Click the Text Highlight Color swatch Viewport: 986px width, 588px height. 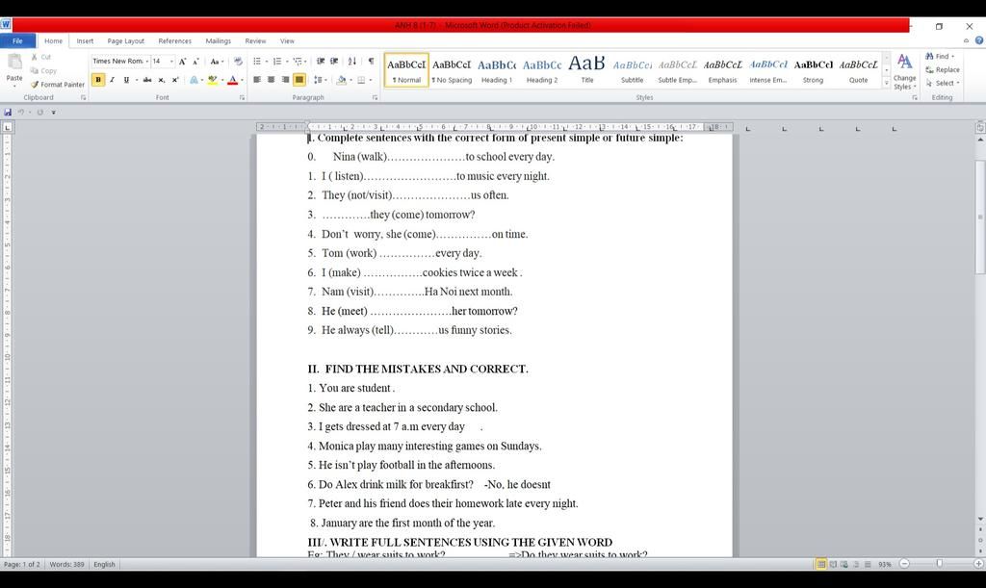(213, 80)
